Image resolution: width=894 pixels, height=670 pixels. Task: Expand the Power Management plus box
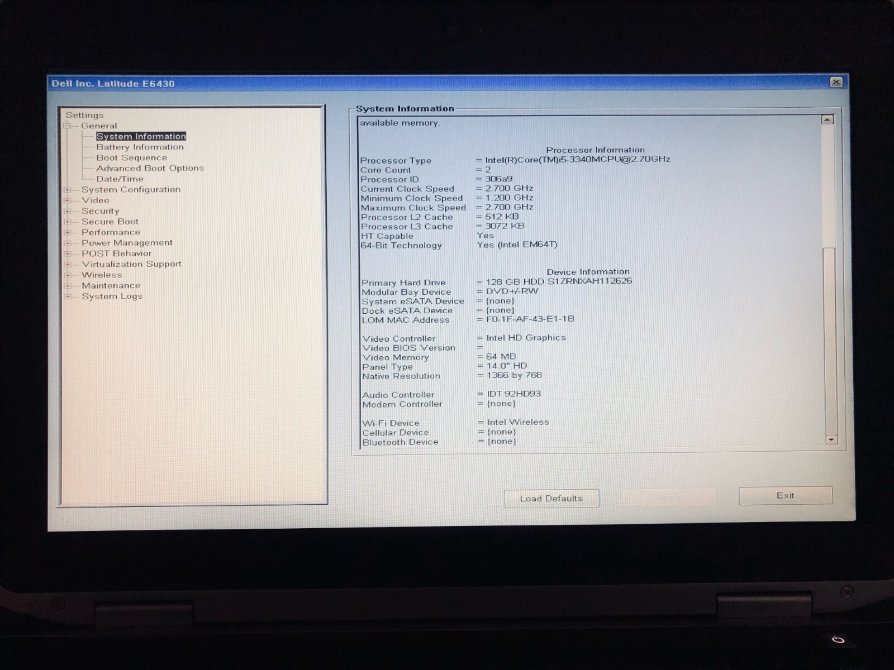click(68, 243)
